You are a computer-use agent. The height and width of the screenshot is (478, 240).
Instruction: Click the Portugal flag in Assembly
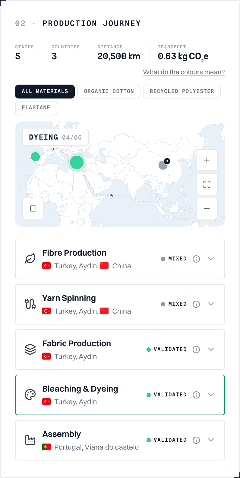pos(46,447)
